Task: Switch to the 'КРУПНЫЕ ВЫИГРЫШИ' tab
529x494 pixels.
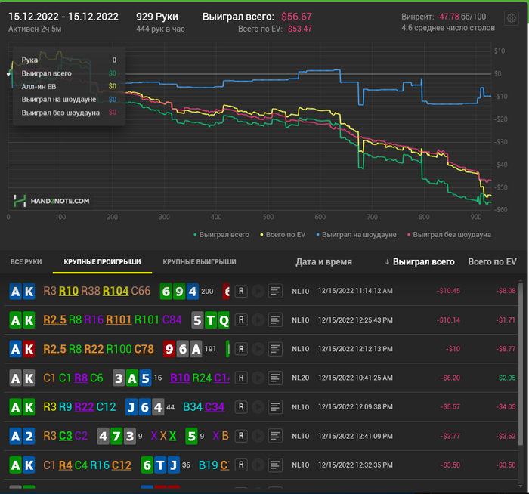Action: [200, 262]
